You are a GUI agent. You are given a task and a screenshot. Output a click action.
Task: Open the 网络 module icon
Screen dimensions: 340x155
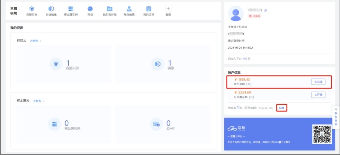pyautogui.click(x=90, y=9)
